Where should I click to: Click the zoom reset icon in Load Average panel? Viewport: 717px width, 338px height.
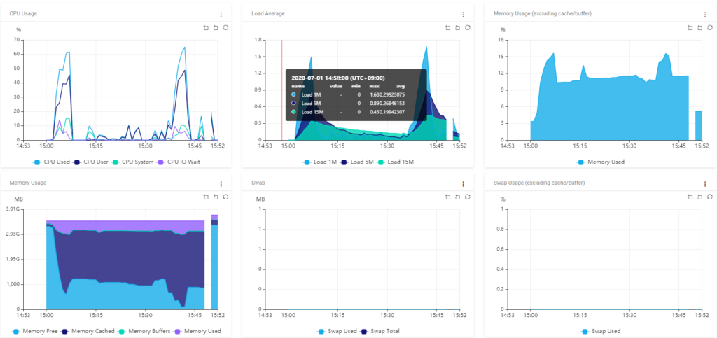[x=458, y=28]
